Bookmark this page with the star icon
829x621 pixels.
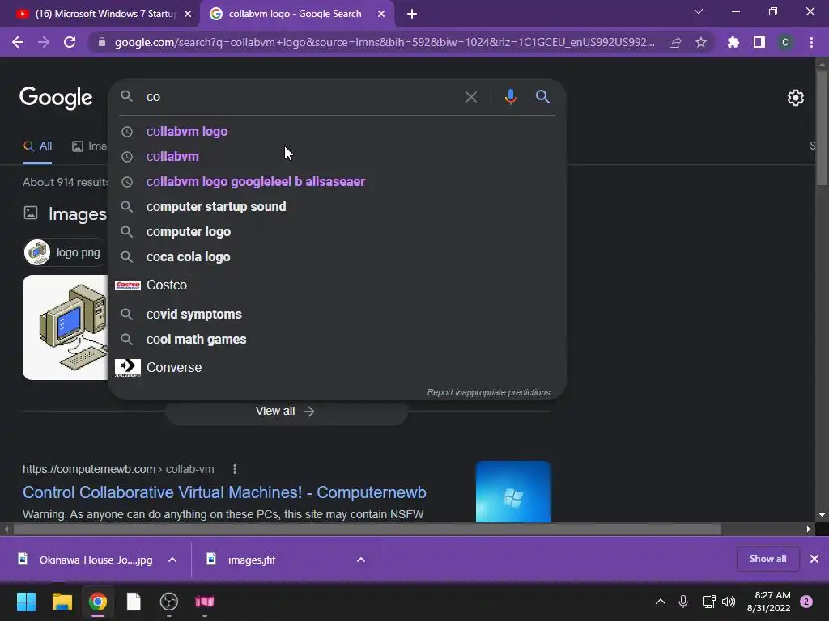coord(701,42)
